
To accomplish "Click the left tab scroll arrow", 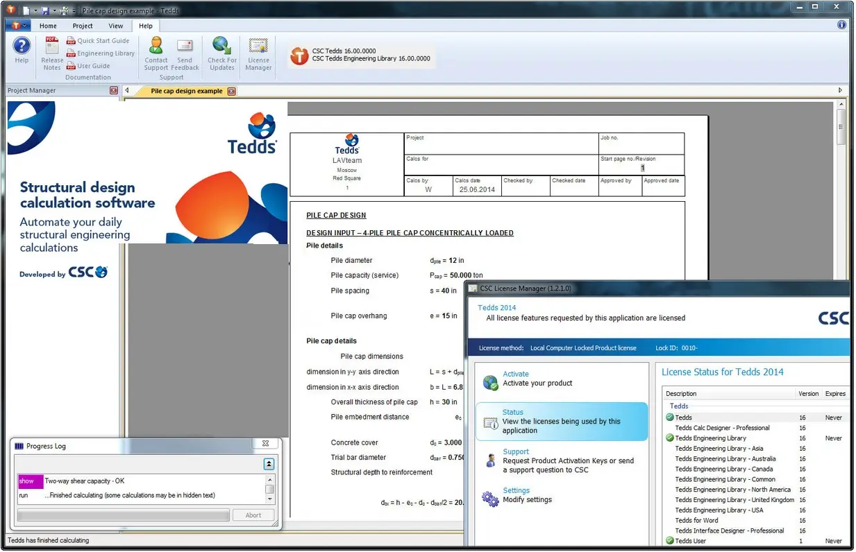I will click(x=127, y=90).
